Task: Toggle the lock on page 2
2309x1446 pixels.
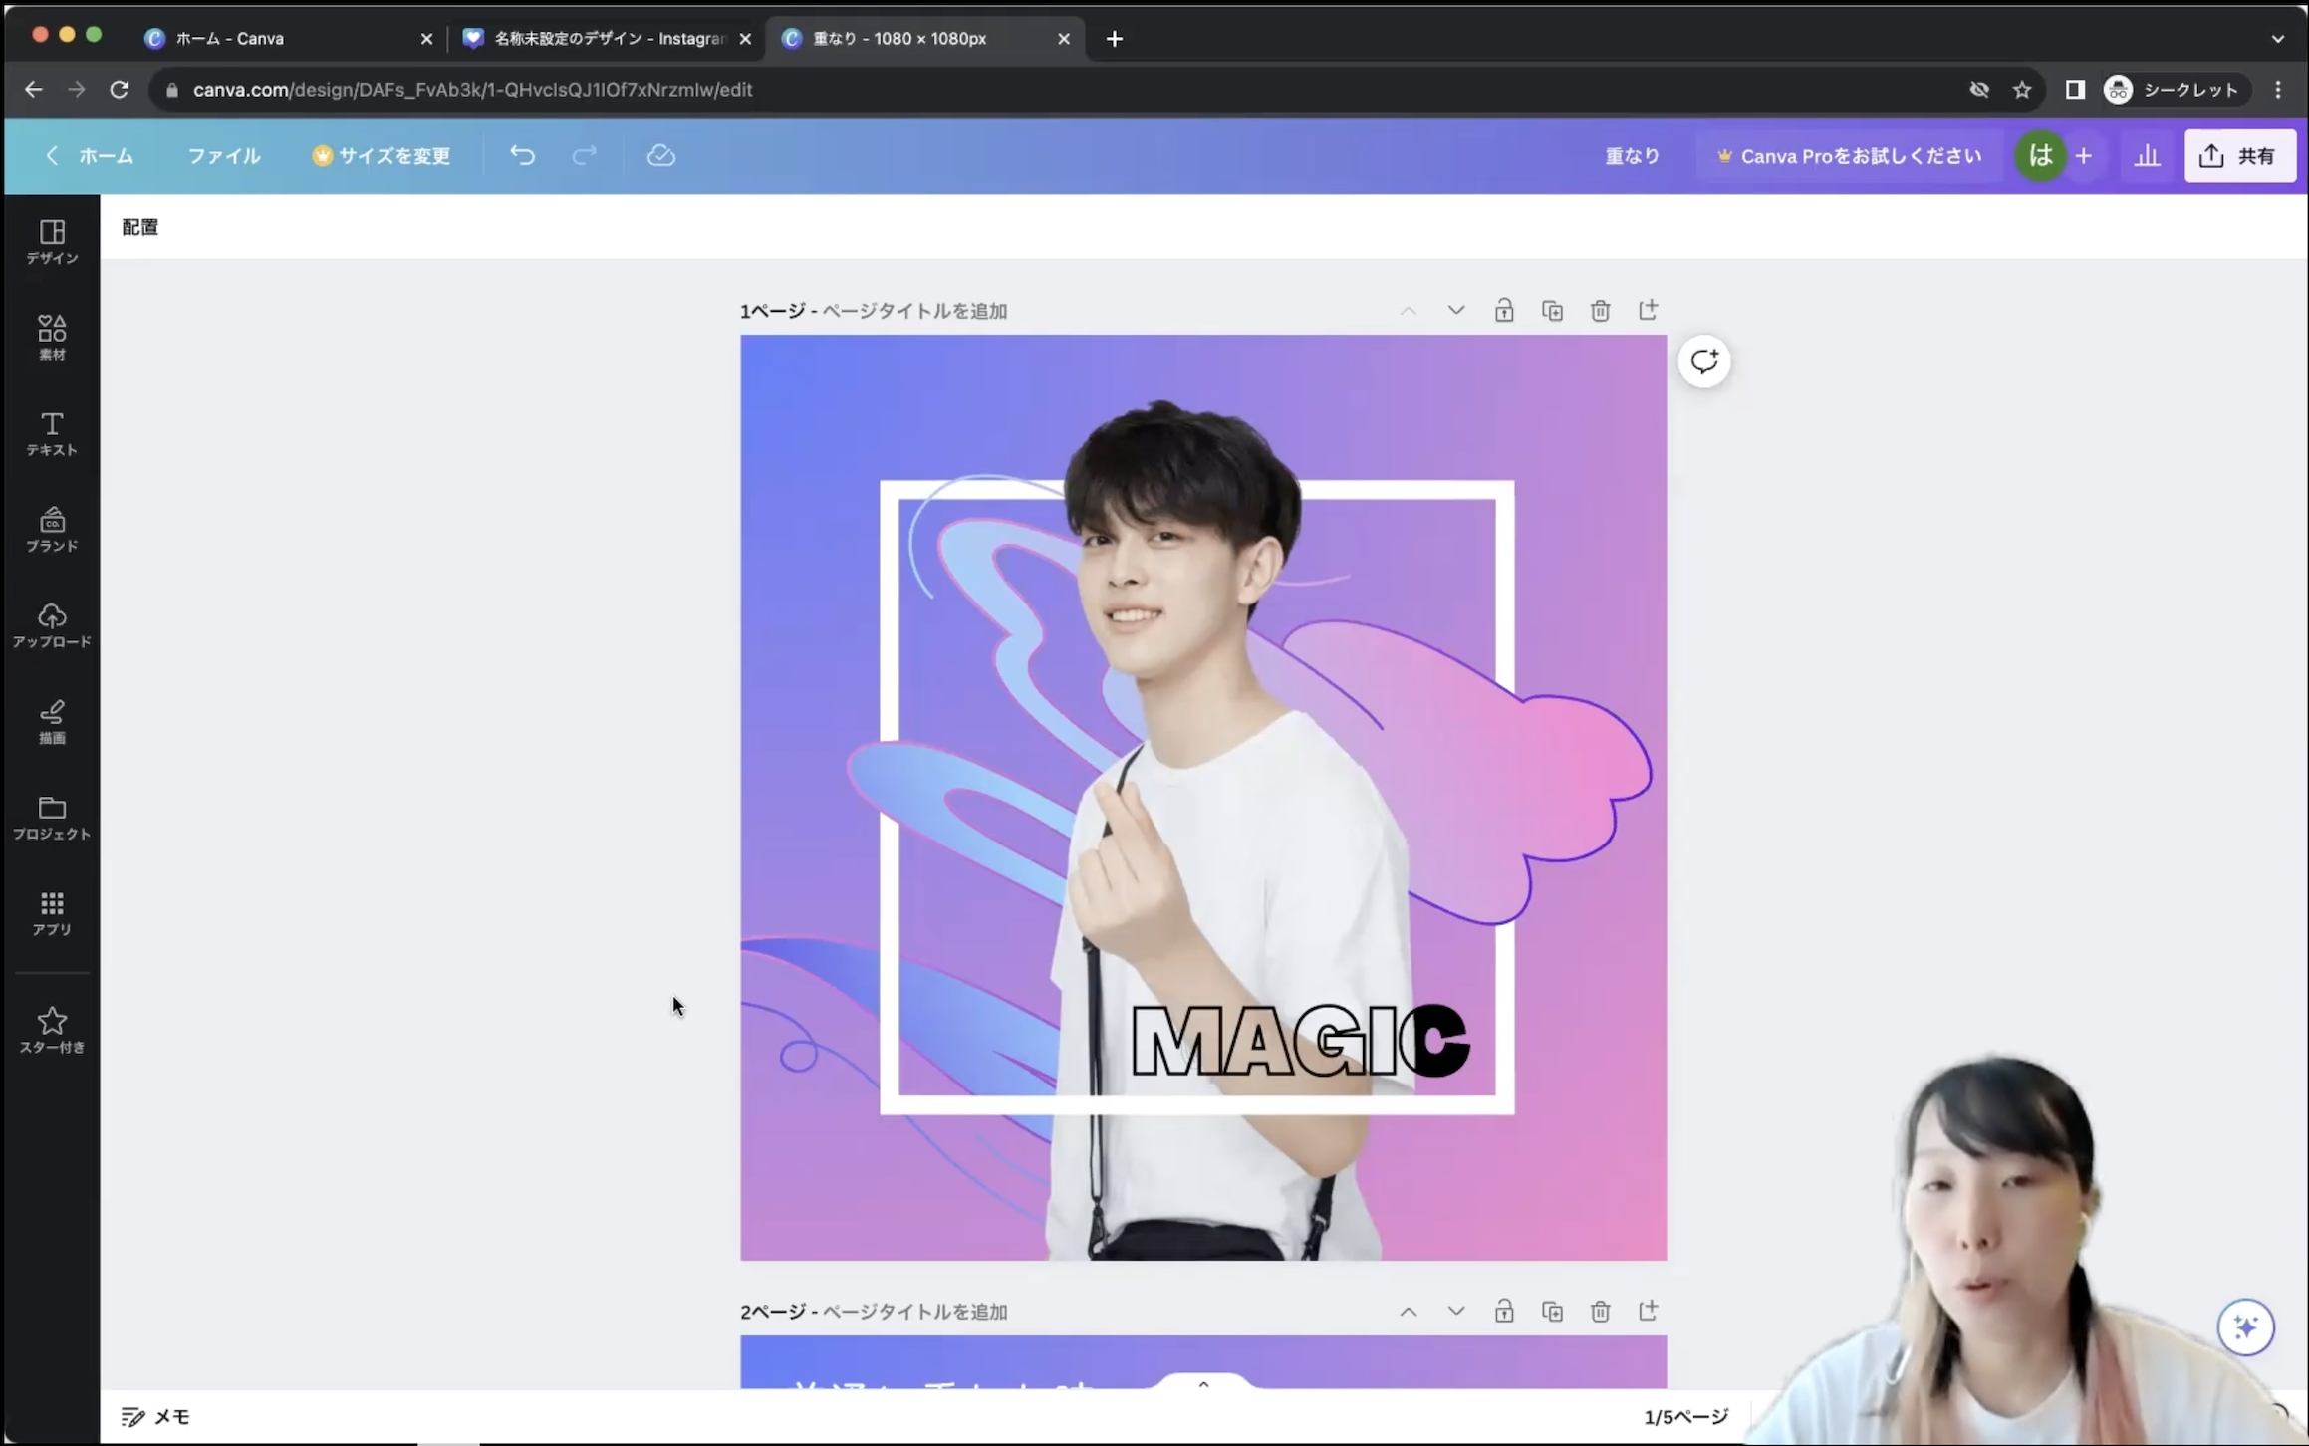Action: click(1504, 1312)
